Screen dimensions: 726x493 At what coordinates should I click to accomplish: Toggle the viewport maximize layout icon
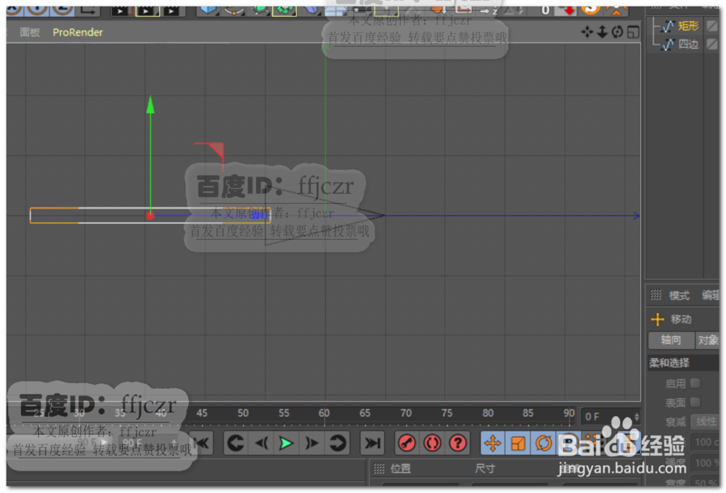633,32
